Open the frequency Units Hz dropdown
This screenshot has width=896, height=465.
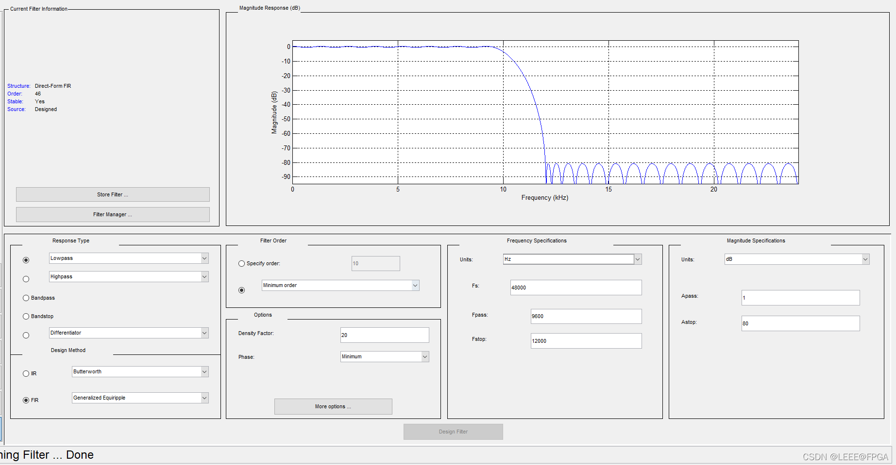[638, 259]
